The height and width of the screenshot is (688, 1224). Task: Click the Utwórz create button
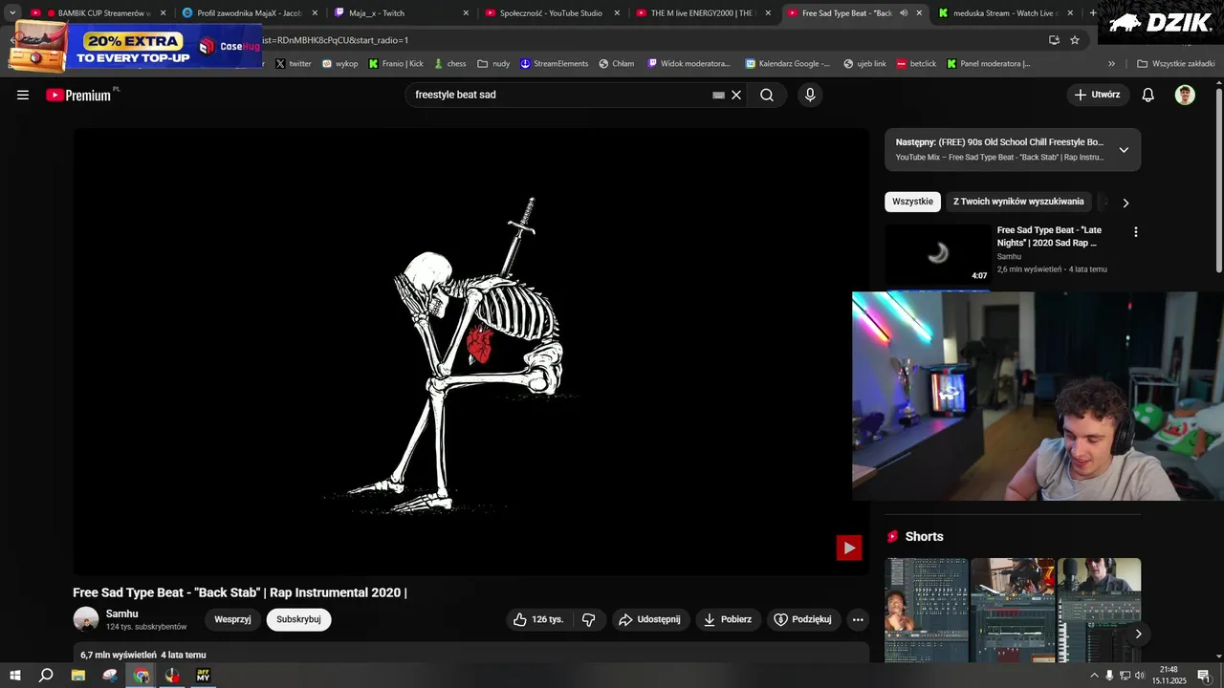point(1098,95)
